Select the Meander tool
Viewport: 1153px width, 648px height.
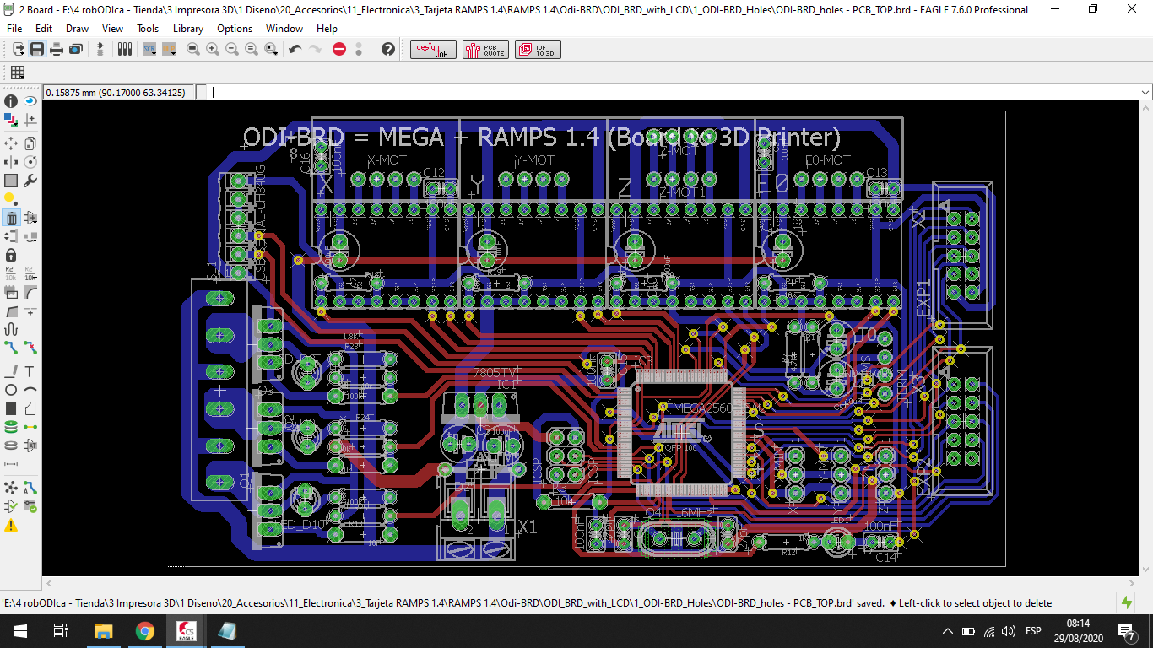point(11,330)
